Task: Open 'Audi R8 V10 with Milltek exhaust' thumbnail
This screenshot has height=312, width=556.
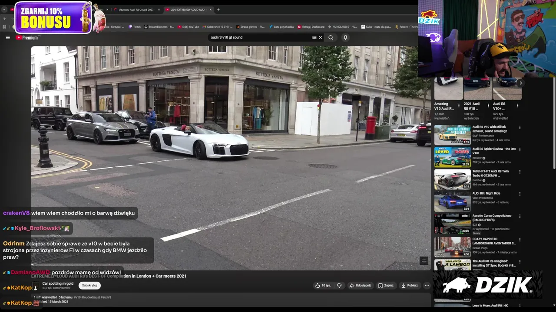Action: click(452, 135)
